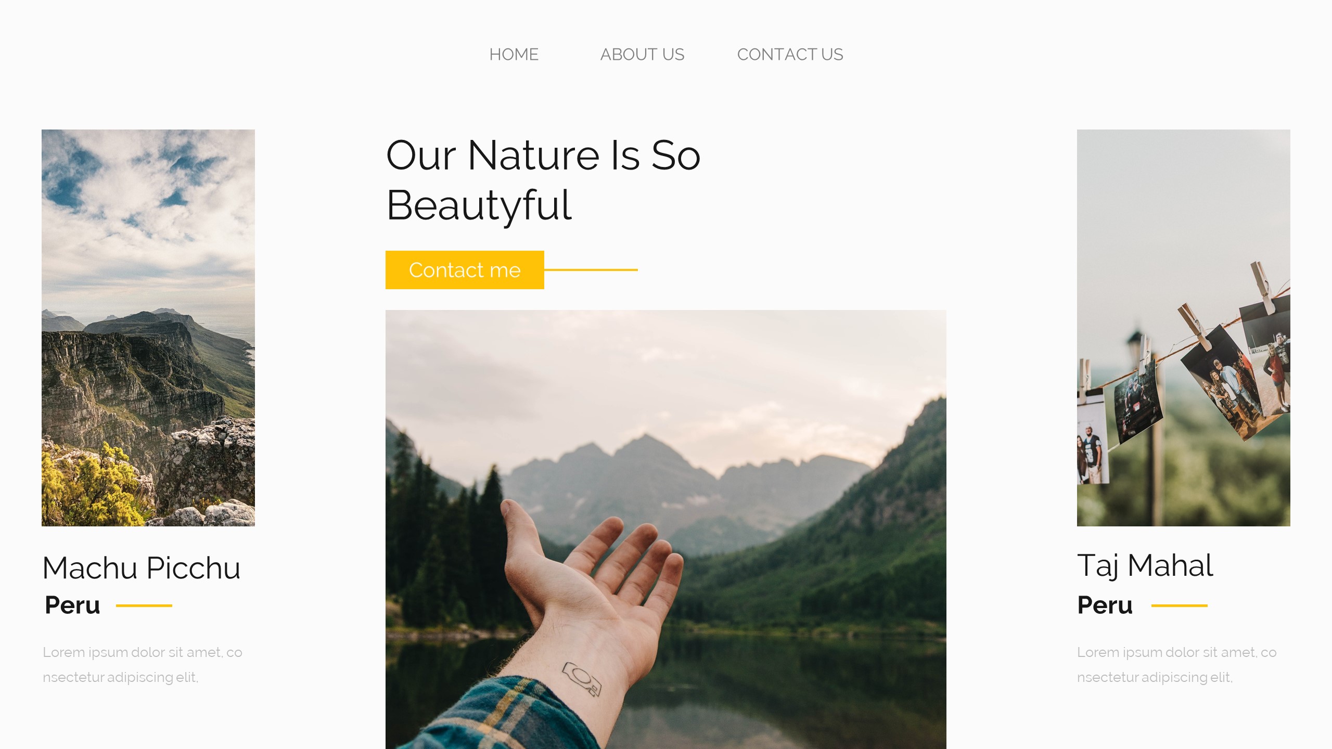Select the main heading Our Nature Is So Beautyful
The height and width of the screenshot is (749, 1332).
click(543, 180)
